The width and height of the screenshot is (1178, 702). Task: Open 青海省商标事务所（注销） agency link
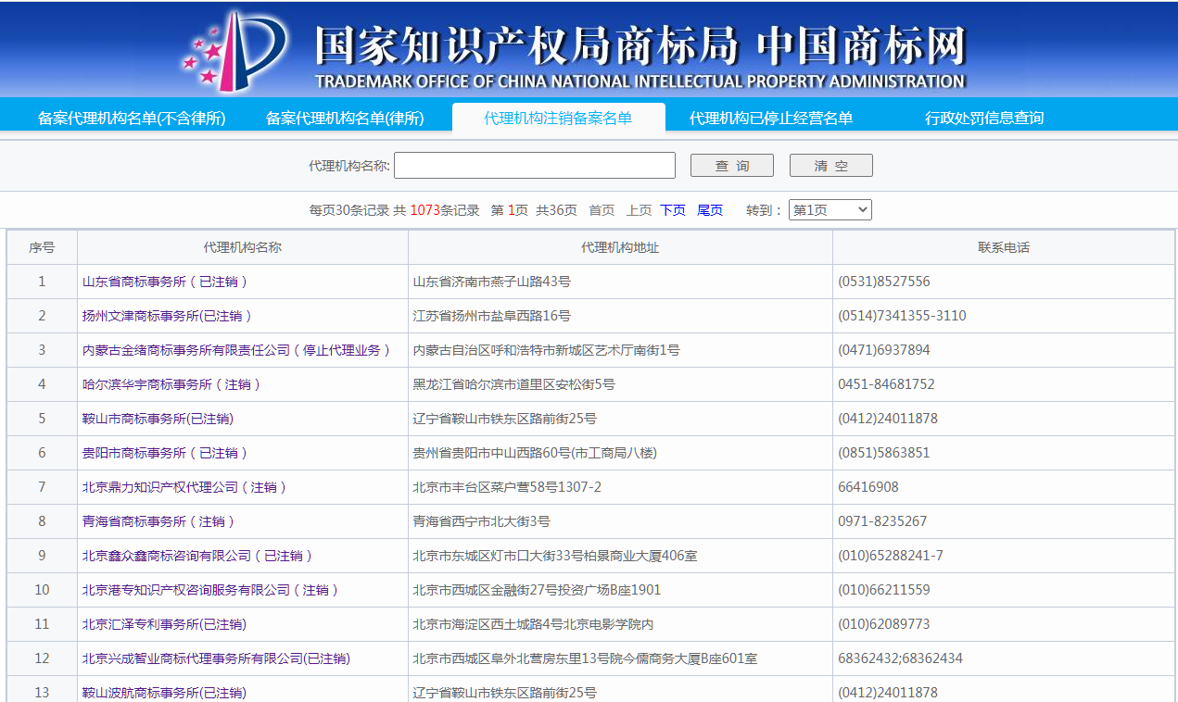(158, 521)
